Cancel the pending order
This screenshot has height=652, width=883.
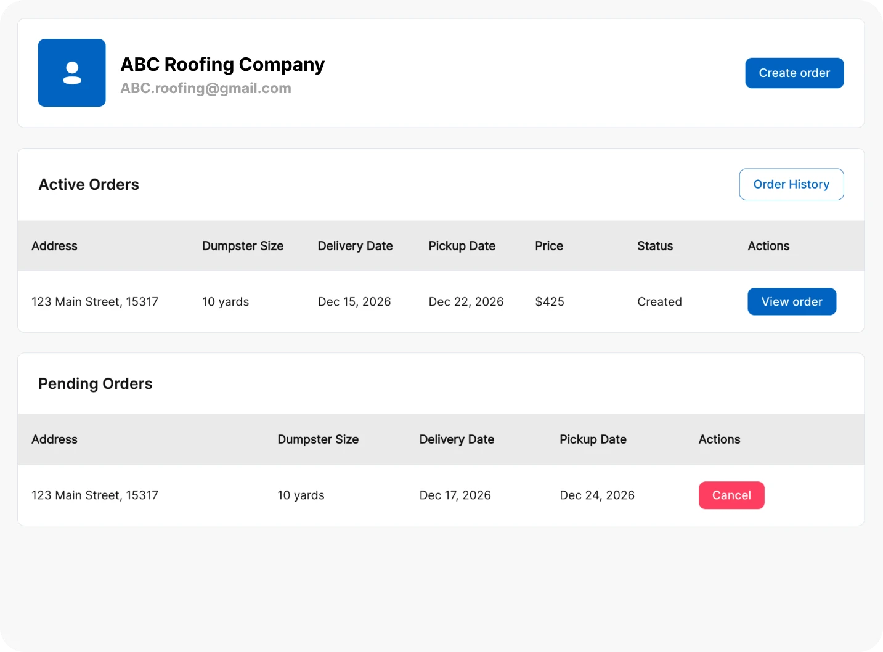point(731,495)
